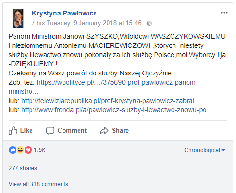Screen dimensions: 236x193
Task: Click the 277 shares link
Action: 23,168
